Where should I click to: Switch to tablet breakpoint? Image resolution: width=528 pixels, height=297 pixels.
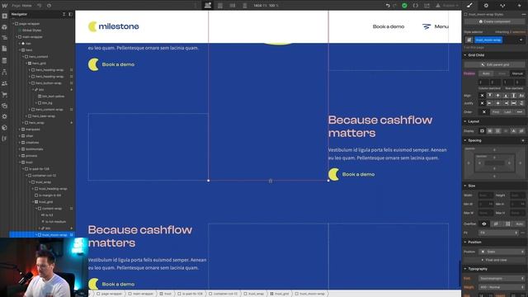[220, 6]
